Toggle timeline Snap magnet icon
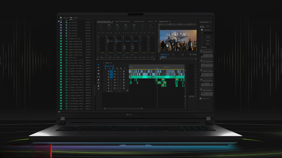The image size is (282, 158). pyautogui.click(x=109, y=68)
